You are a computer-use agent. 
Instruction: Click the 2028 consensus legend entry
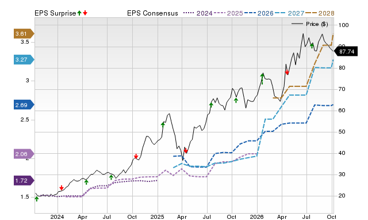(x=320, y=13)
